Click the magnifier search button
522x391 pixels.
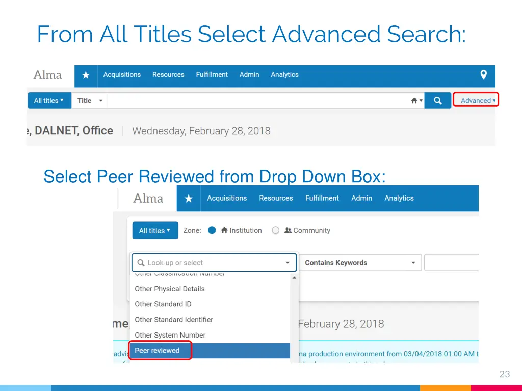tap(438, 100)
